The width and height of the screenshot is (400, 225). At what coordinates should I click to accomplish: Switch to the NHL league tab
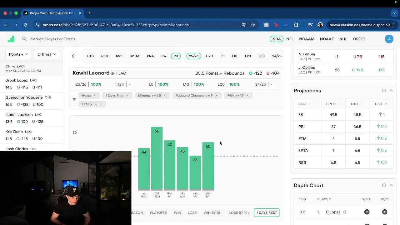point(343,39)
